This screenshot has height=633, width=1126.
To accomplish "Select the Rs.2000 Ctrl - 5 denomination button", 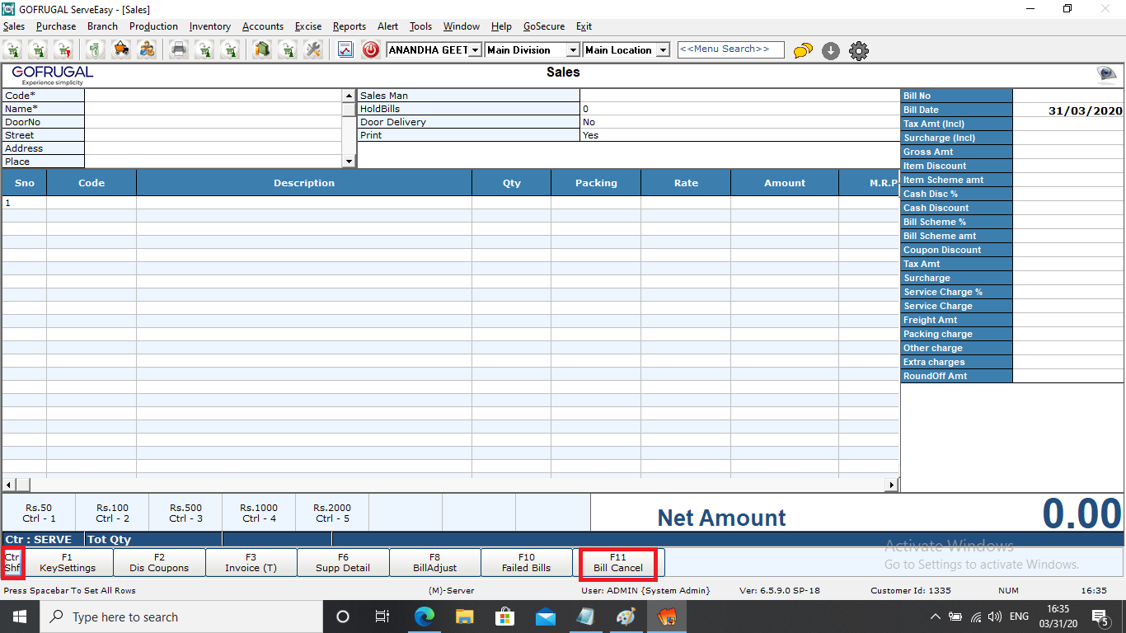I will [332, 513].
